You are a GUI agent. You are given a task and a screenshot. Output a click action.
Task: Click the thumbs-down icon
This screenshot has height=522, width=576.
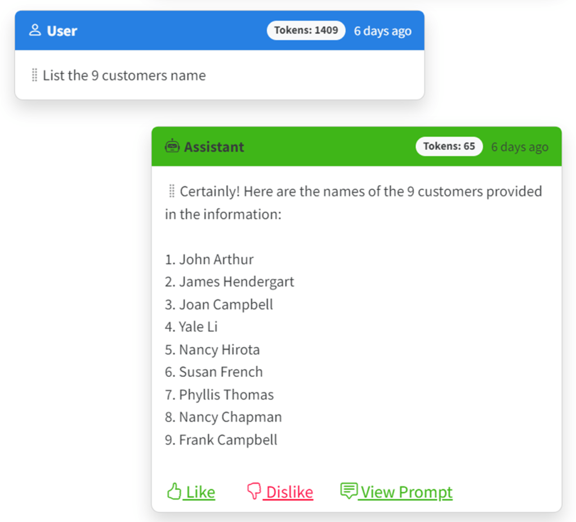pos(254,492)
